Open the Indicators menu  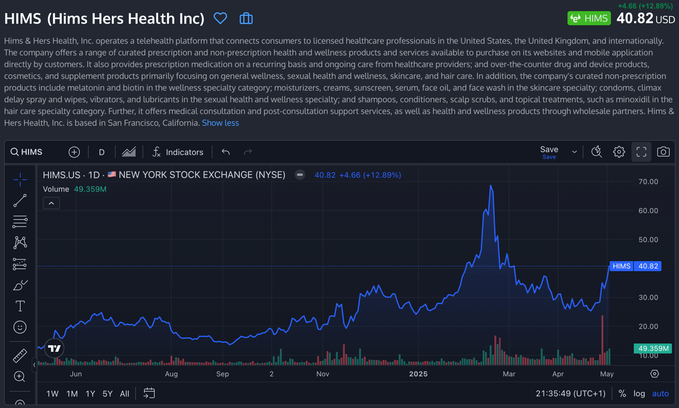178,152
